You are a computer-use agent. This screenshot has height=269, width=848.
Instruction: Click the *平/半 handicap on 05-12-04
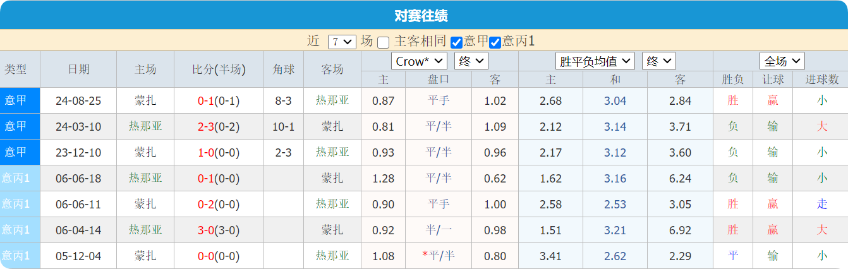439,256
